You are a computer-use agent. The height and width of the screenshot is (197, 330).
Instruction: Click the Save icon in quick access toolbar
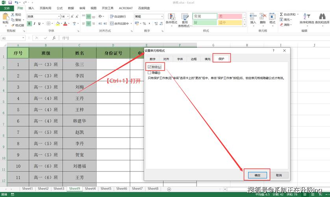(10, 2)
